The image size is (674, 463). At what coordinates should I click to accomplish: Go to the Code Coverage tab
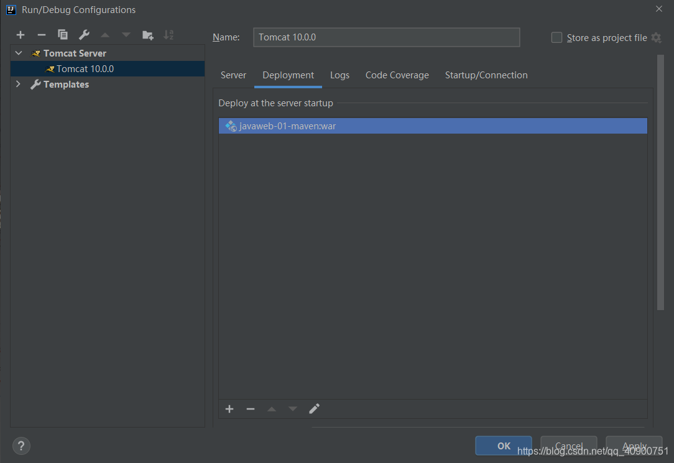(x=397, y=75)
